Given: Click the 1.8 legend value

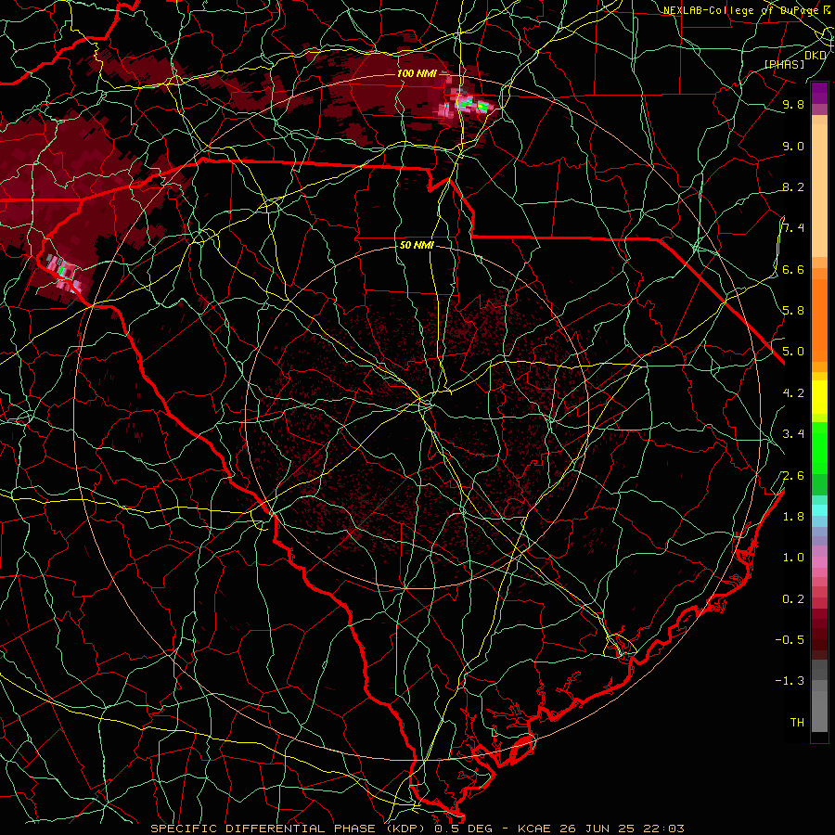Looking at the screenshot, I should (793, 517).
